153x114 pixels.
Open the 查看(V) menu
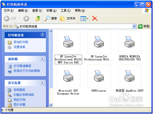pos(37,10)
